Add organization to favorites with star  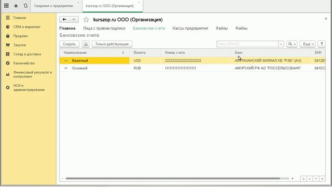[x=86, y=20]
